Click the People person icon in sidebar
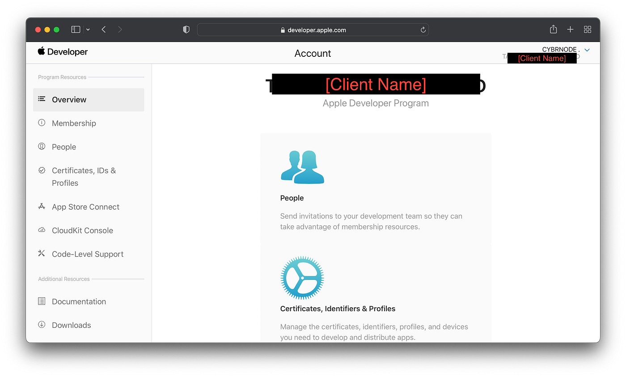The height and width of the screenshot is (377, 626). 42,146
